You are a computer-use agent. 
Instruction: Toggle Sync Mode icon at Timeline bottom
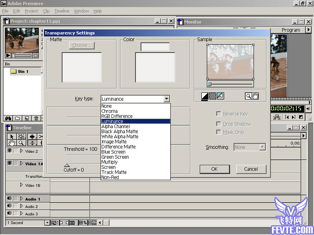tap(92, 222)
